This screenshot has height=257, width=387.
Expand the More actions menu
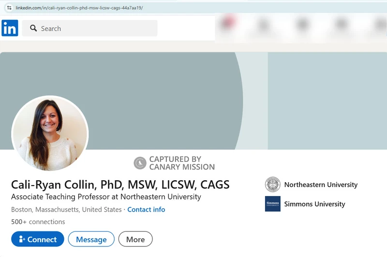(135, 239)
